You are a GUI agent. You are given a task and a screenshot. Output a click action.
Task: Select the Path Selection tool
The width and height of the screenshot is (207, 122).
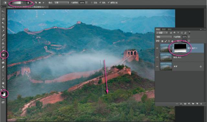pos(3,75)
